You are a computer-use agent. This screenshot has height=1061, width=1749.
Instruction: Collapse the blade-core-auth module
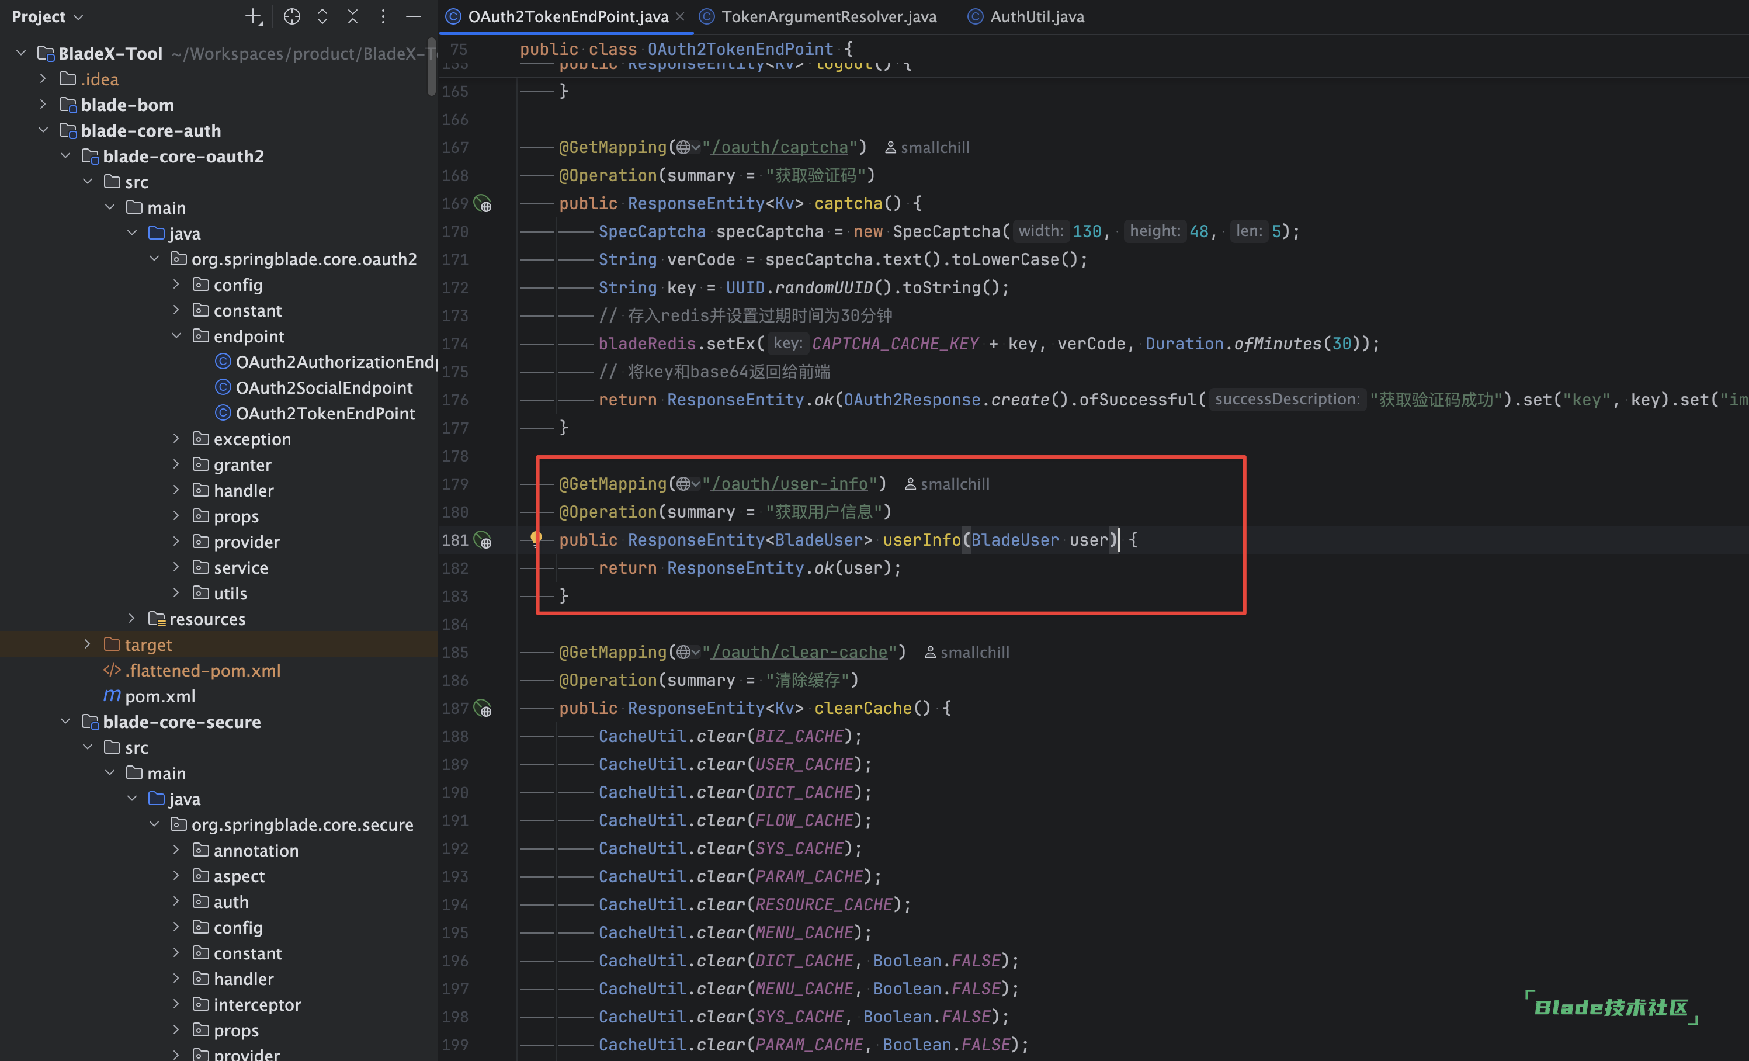click(x=43, y=131)
